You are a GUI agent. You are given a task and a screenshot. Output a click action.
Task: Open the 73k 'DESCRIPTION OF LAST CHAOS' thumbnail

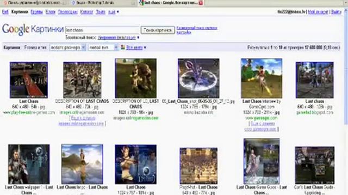(x=82, y=80)
